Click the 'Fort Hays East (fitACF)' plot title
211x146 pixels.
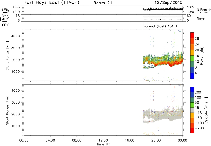pyautogui.click(x=51, y=2)
